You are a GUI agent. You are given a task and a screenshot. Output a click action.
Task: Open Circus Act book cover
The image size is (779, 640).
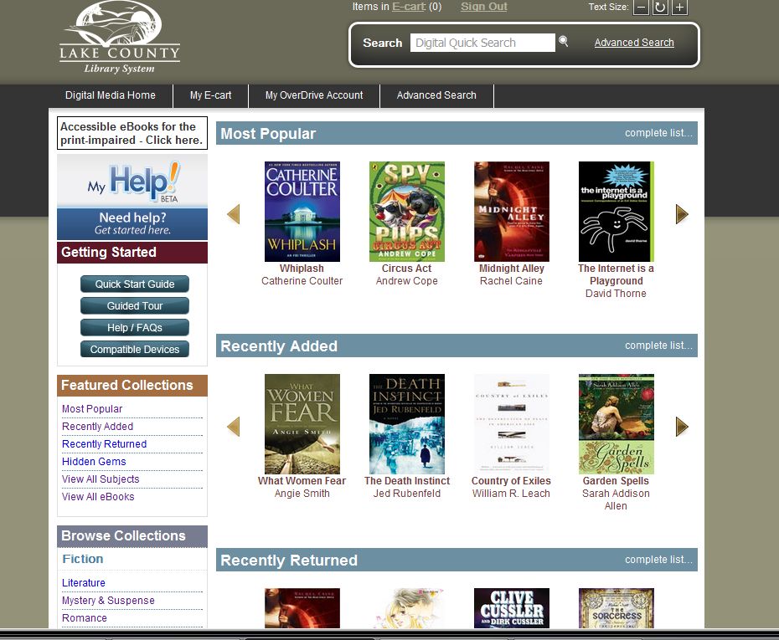coord(407,212)
